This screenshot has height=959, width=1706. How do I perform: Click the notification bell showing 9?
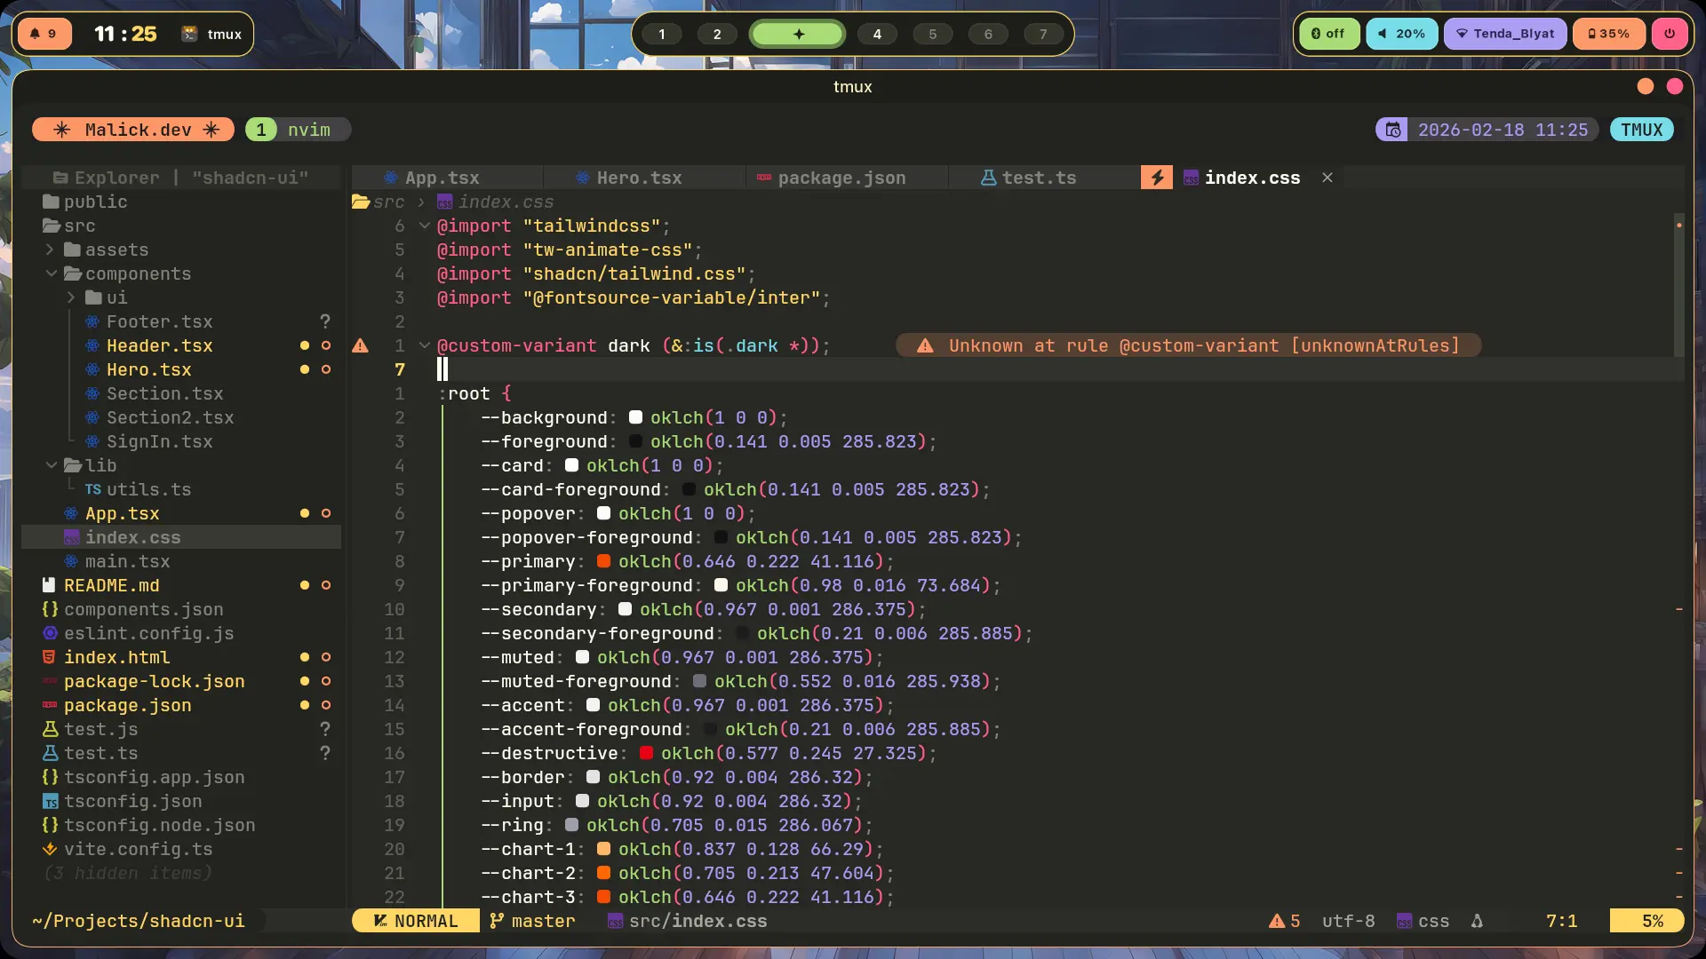coord(44,34)
